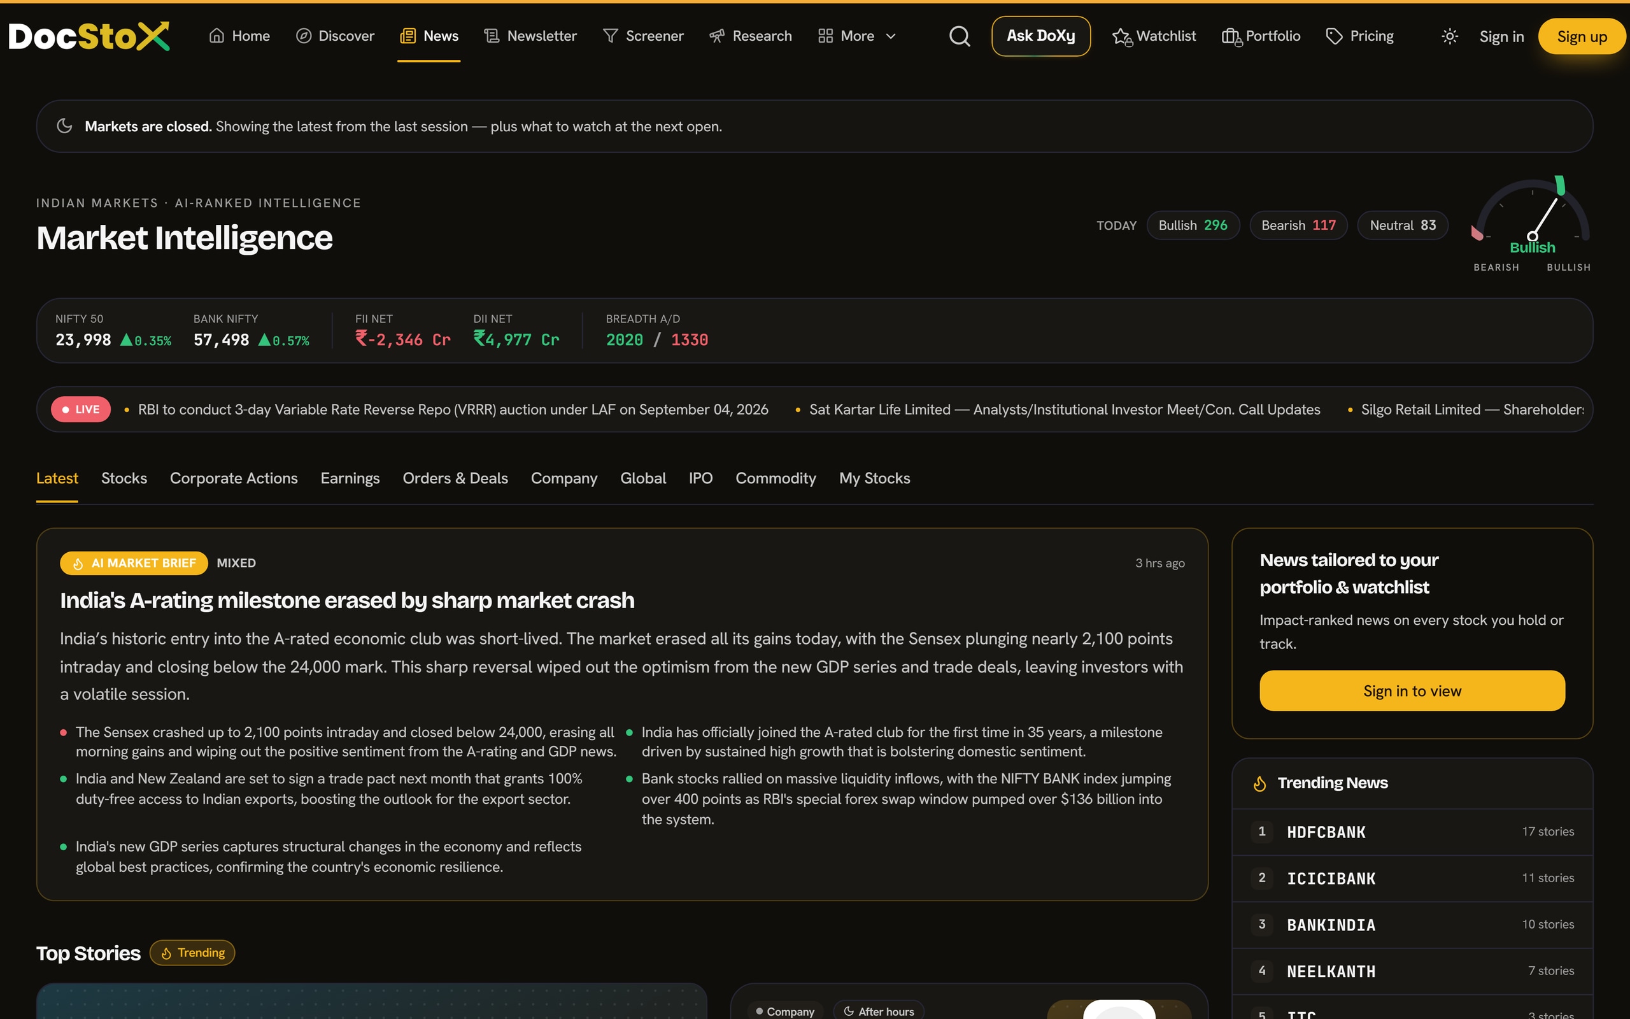Open ICICIBANK trending row
The width and height of the screenshot is (1630, 1019).
tap(1412, 878)
